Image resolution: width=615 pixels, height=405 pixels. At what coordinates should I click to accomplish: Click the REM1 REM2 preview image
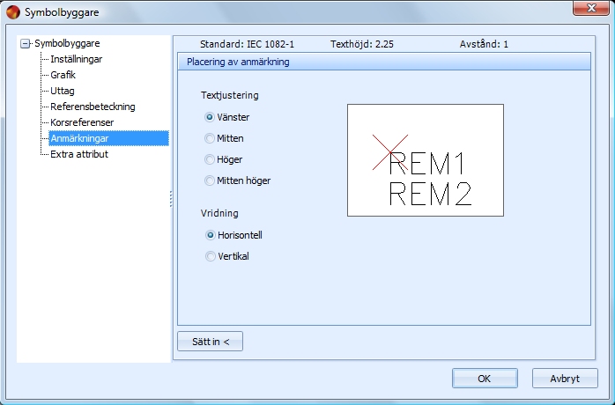click(x=426, y=160)
